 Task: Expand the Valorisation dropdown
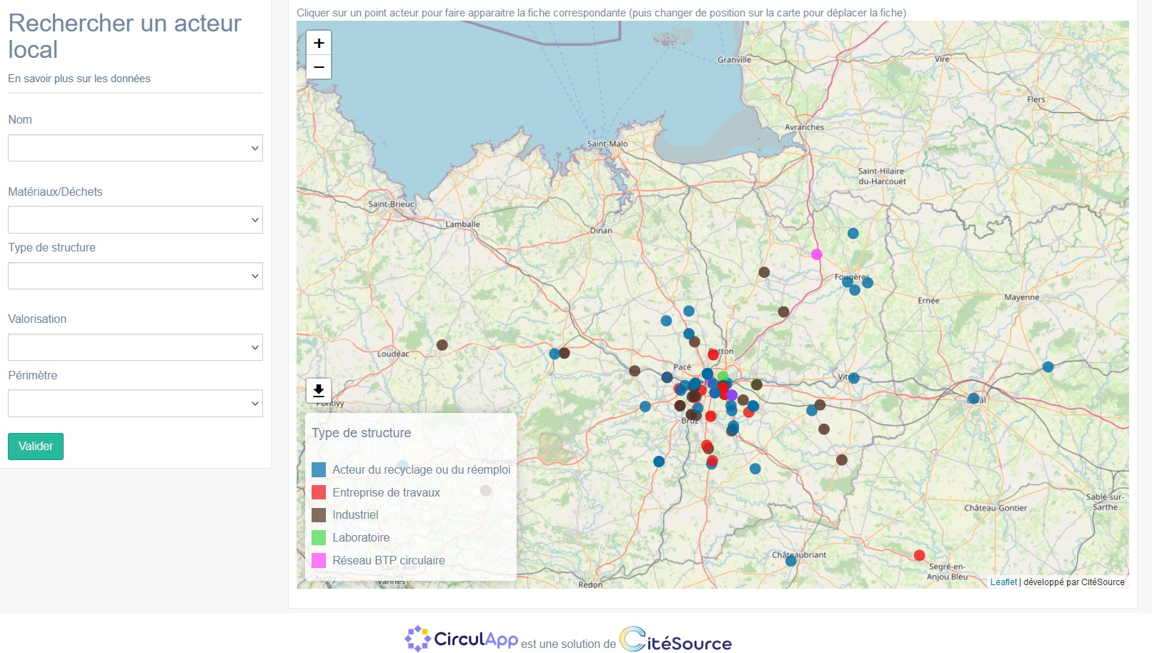click(x=135, y=347)
